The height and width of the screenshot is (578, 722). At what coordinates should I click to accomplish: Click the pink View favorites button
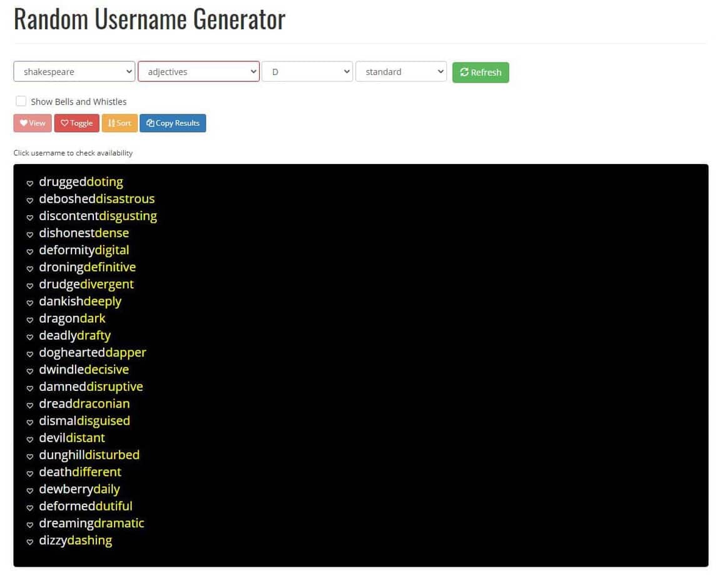pyautogui.click(x=33, y=123)
